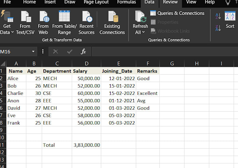
Task: Select column H header
Action: [197, 63]
